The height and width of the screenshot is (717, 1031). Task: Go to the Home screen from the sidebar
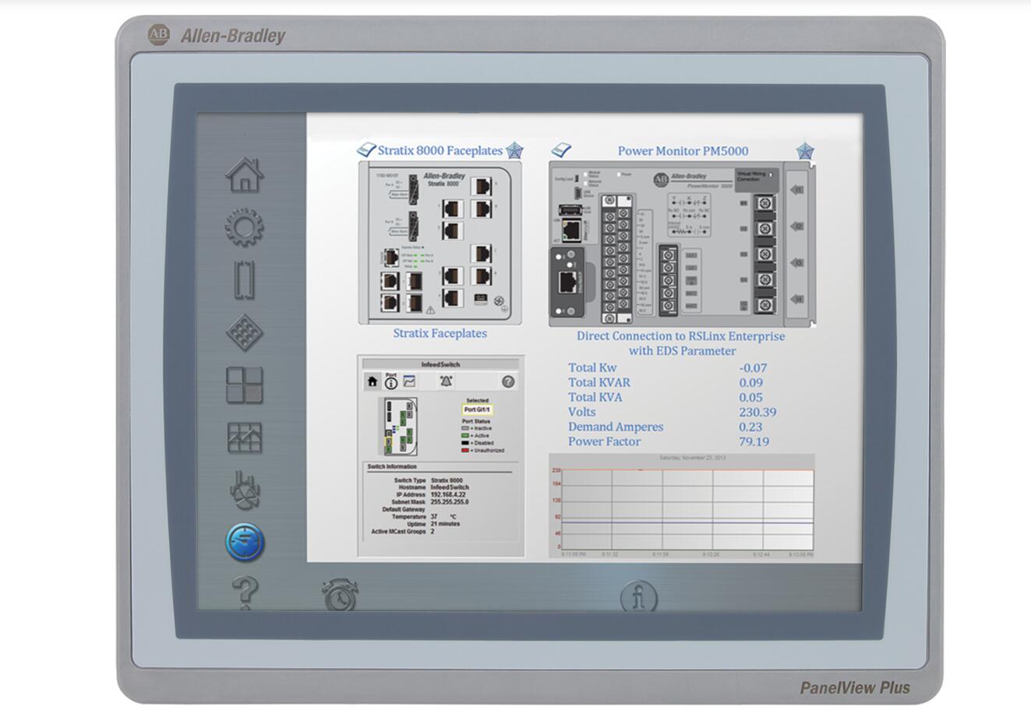245,174
